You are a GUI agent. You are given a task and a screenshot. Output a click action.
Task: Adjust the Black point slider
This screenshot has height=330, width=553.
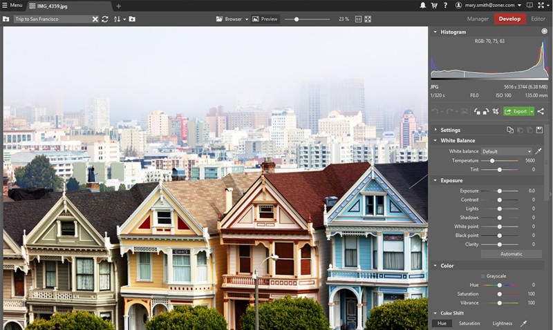click(500, 235)
